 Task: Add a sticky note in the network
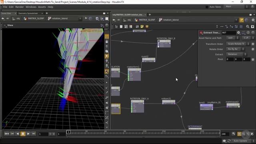coord(142,26)
